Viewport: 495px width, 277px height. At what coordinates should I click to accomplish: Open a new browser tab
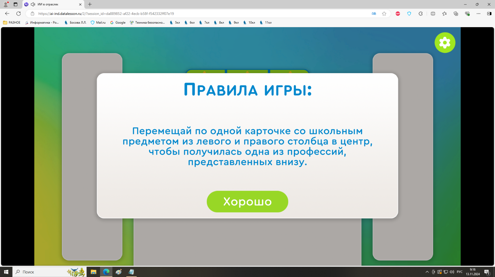coord(90,4)
